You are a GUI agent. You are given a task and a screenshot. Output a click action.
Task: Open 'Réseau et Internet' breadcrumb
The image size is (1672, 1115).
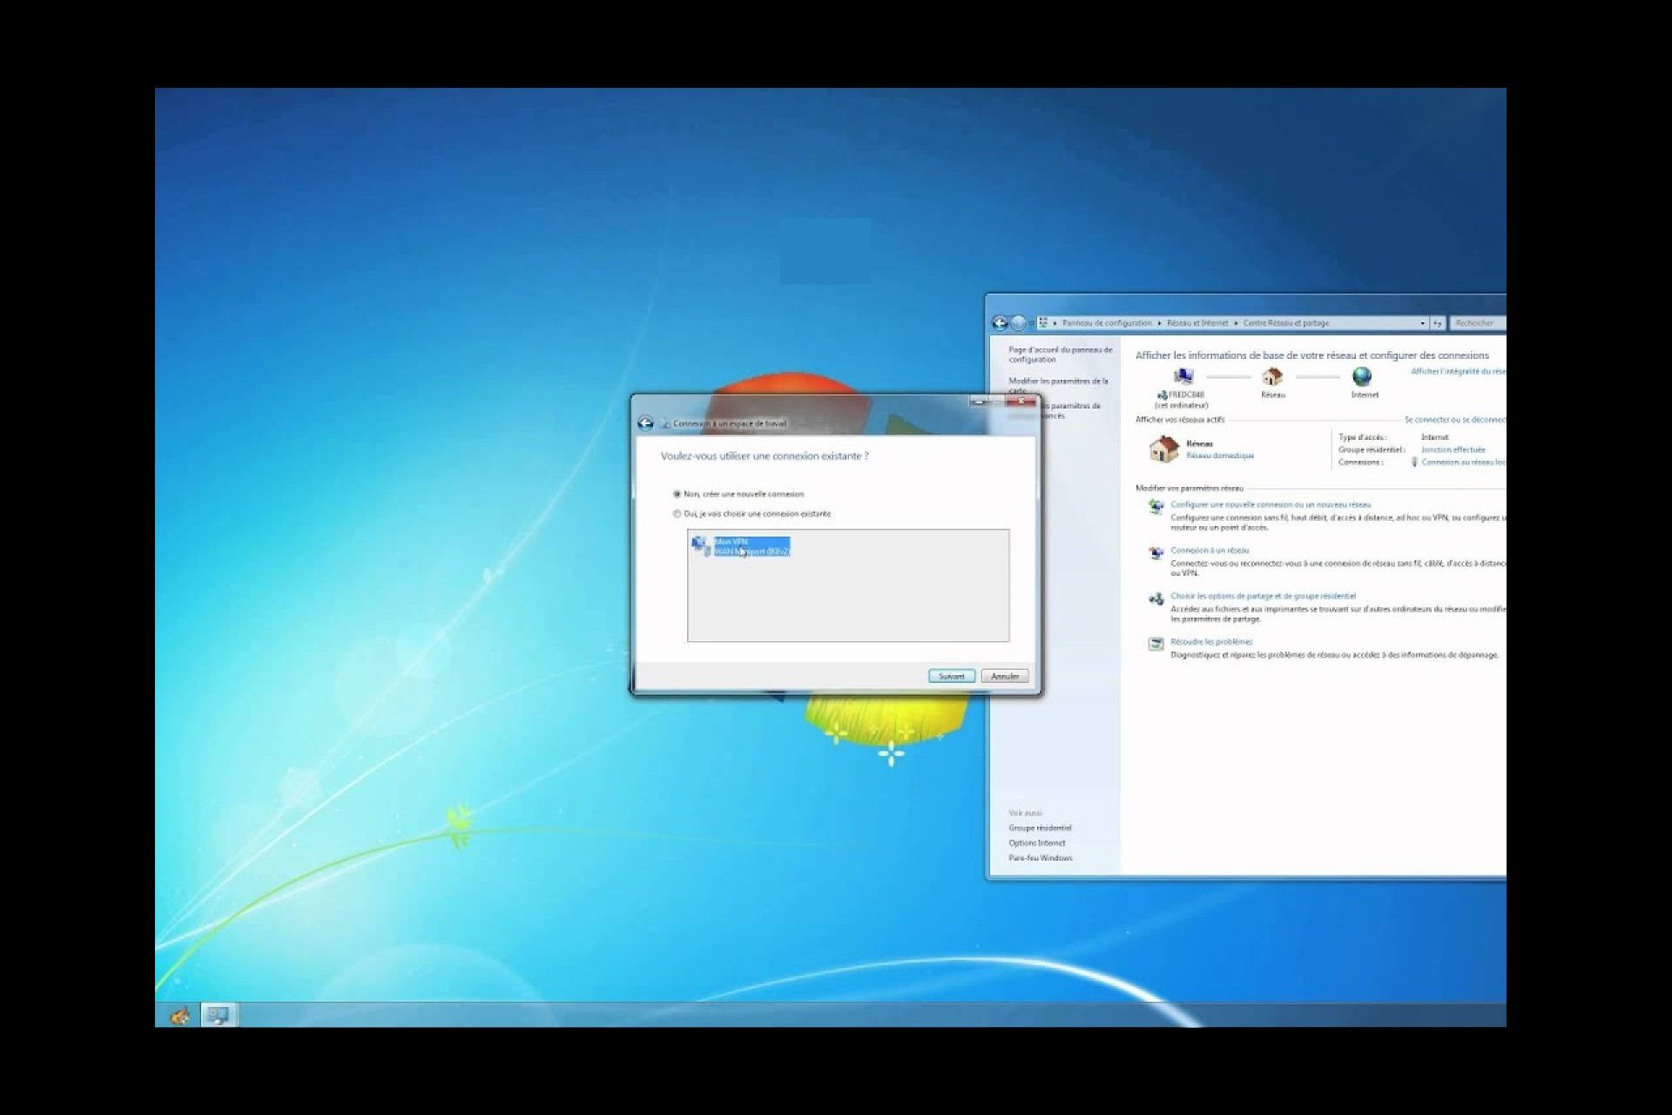(x=1197, y=323)
